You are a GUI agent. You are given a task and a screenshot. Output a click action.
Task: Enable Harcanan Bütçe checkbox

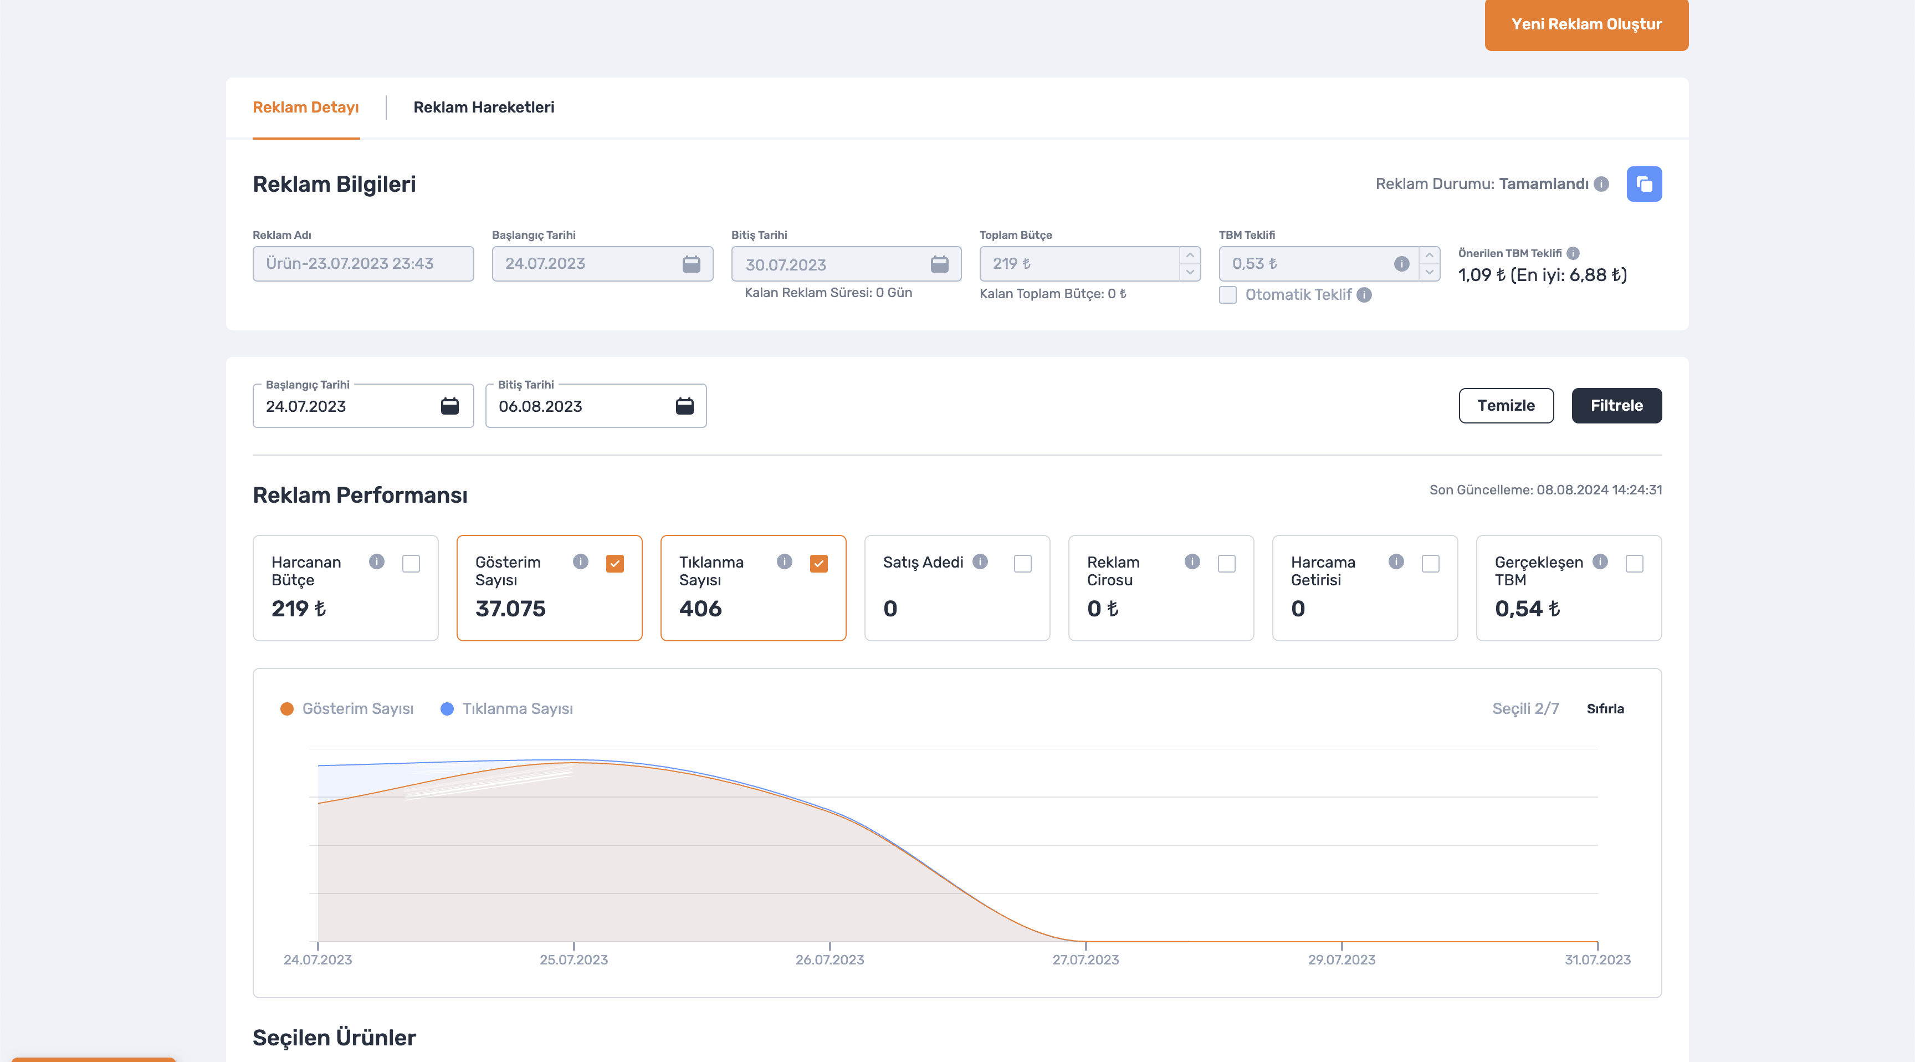(411, 564)
